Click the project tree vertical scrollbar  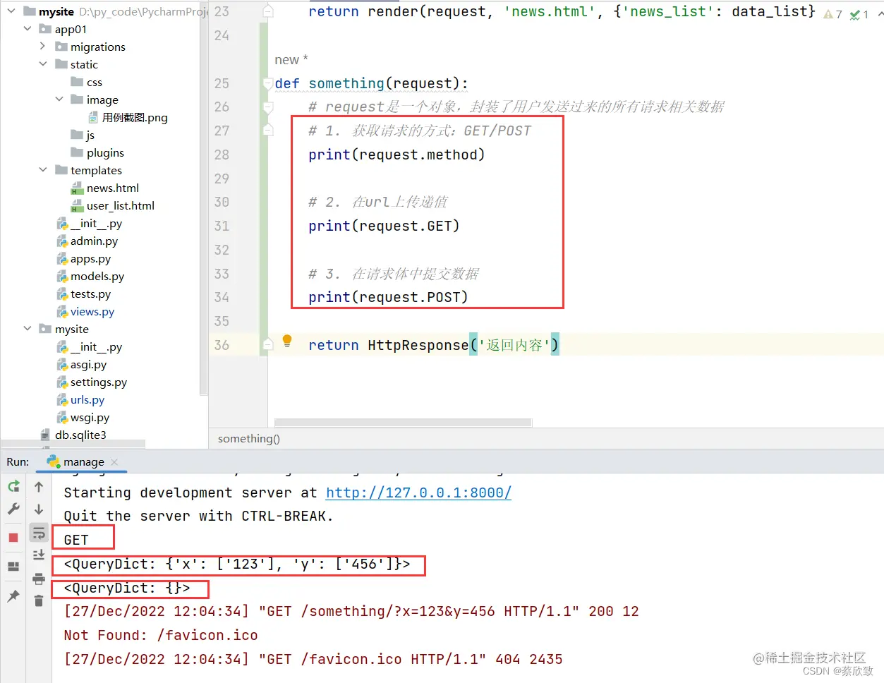coord(204,198)
